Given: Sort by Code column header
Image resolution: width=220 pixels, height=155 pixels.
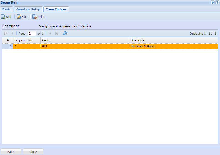Looking at the screenshot, I should 85,40.
